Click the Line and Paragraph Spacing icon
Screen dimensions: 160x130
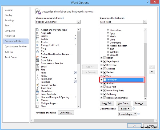[37, 97]
